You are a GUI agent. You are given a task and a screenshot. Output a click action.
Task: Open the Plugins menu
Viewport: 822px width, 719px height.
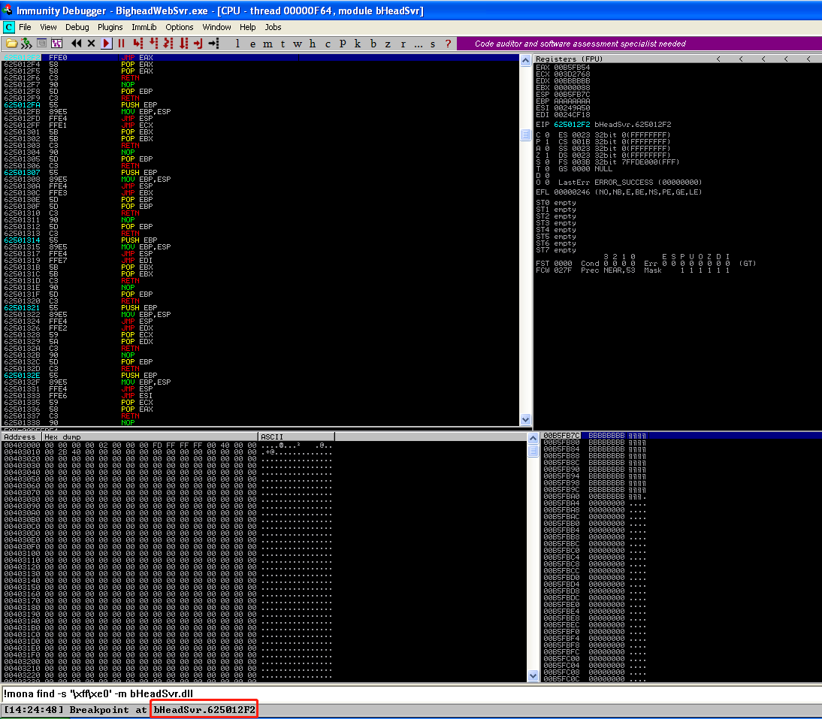[110, 27]
